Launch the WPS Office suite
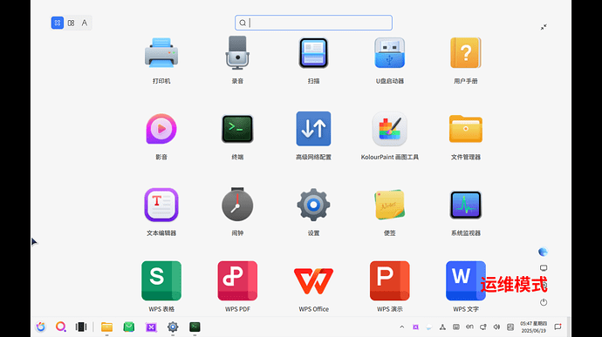The height and width of the screenshot is (337, 602). click(313, 281)
